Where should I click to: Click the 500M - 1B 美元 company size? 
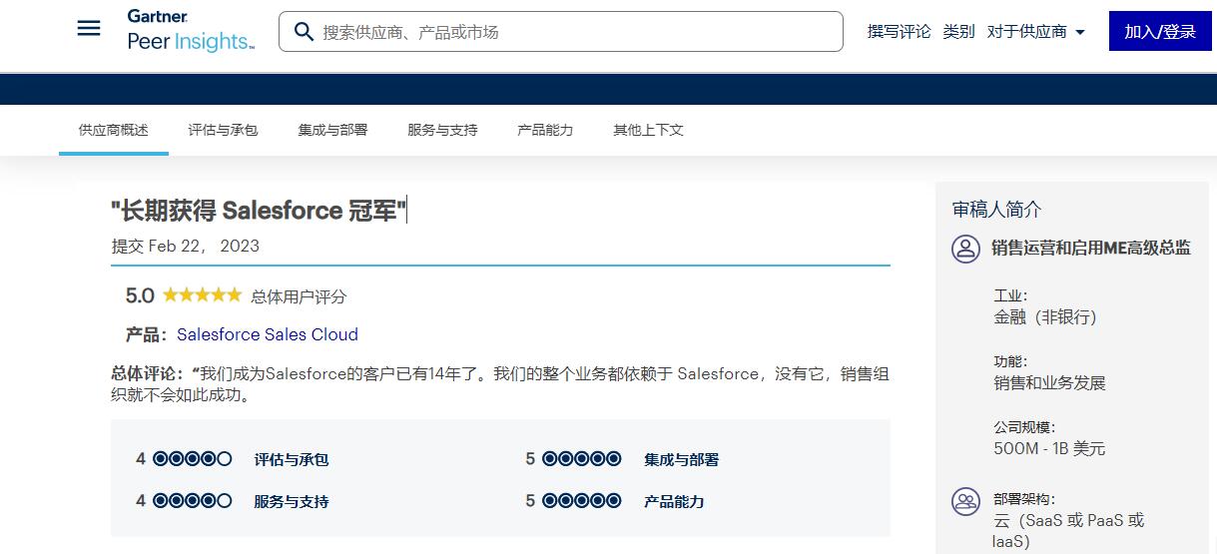click(x=1049, y=449)
